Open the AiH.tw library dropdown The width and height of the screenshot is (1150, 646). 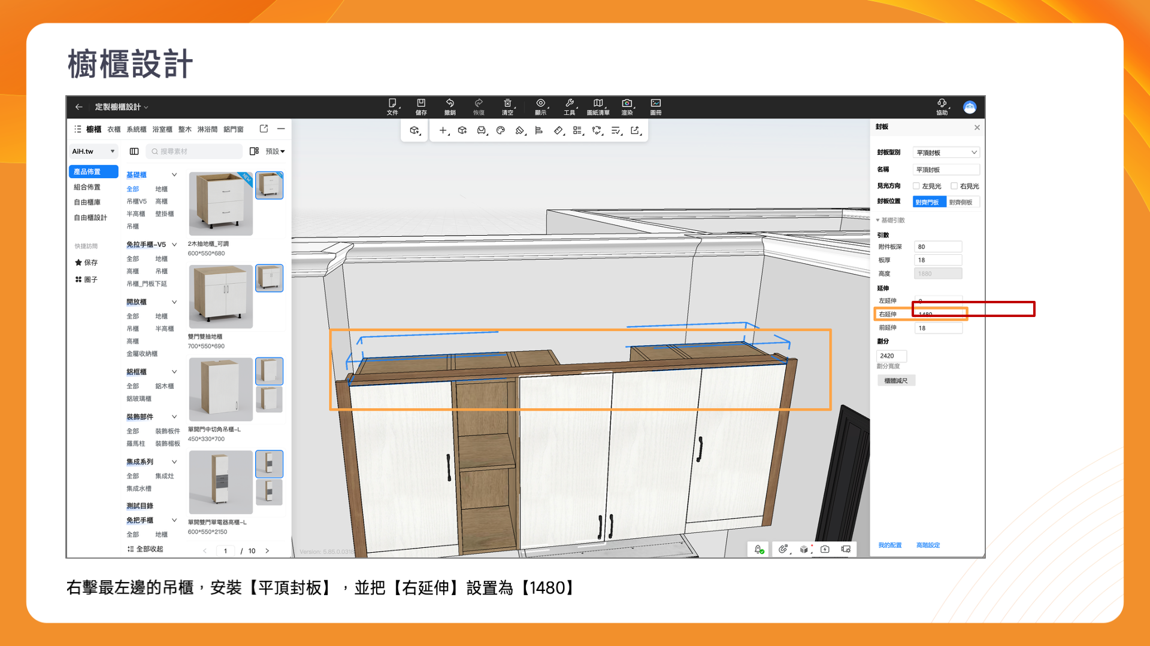(93, 151)
